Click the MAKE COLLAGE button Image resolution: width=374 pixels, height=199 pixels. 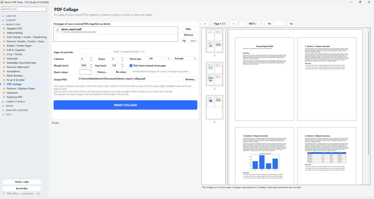(x=125, y=105)
